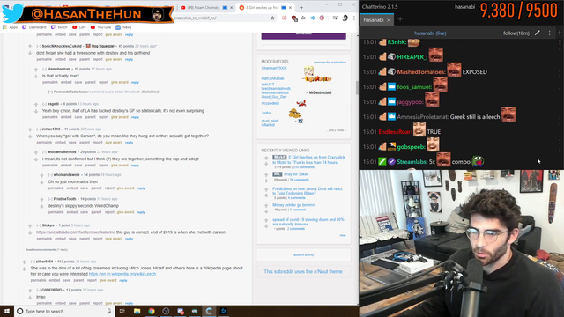The width and height of the screenshot is (564, 317).
Task: Open the News bookmark
Action: [x=123, y=27]
